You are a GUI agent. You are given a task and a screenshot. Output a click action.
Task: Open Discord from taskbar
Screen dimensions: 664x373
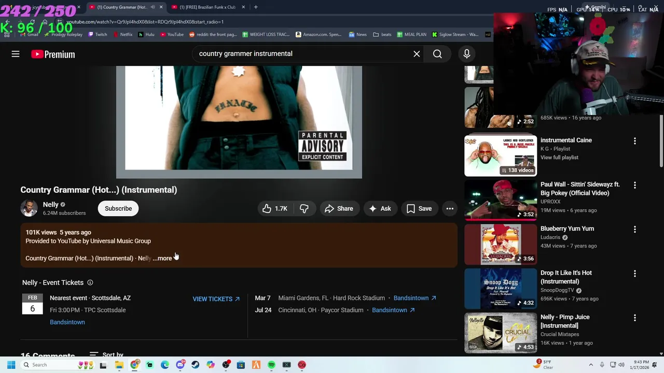[x=180, y=365]
